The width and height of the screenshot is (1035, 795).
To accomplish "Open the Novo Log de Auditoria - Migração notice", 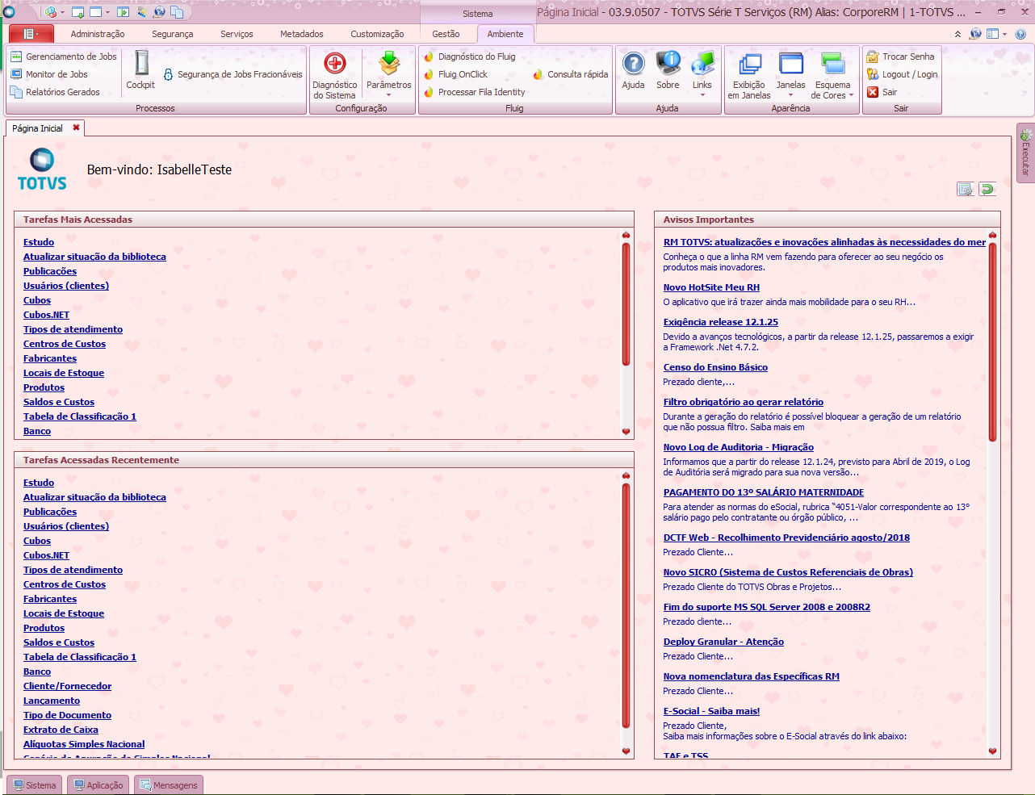I will [739, 447].
